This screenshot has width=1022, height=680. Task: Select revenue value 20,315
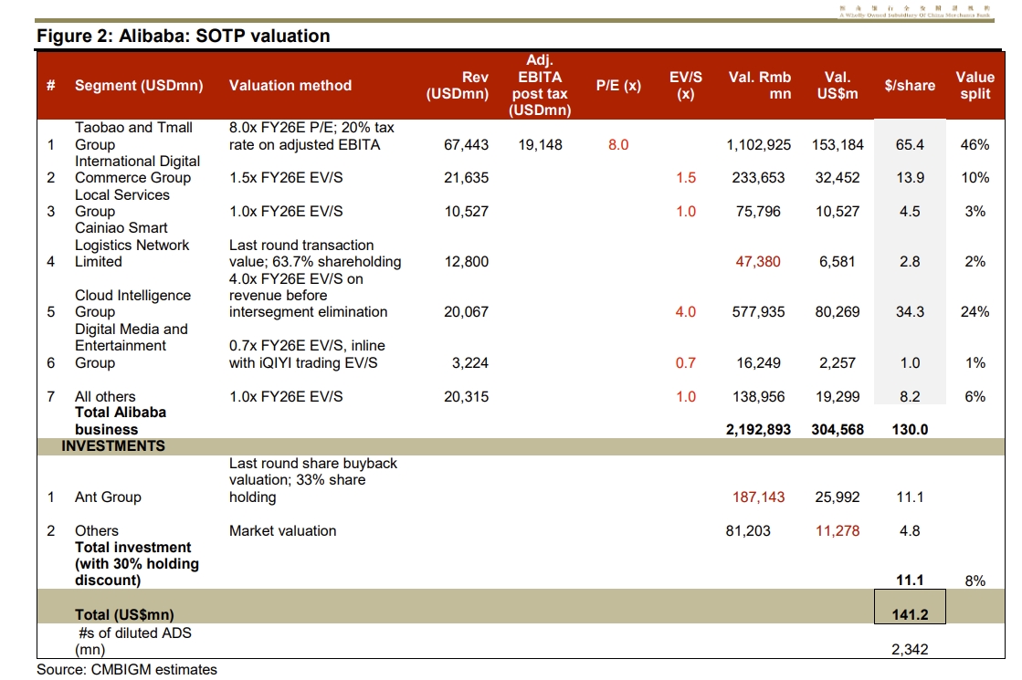(466, 397)
